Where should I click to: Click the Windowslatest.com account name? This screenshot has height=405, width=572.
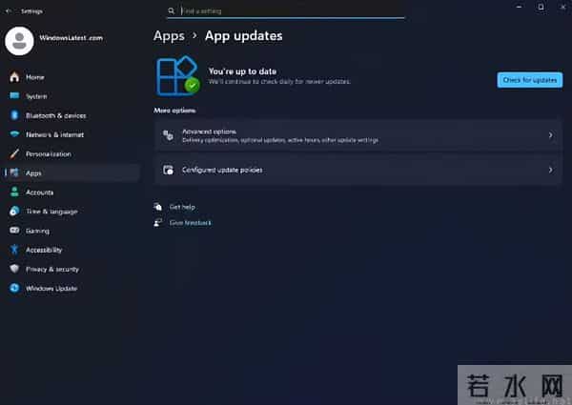pyautogui.click(x=71, y=38)
